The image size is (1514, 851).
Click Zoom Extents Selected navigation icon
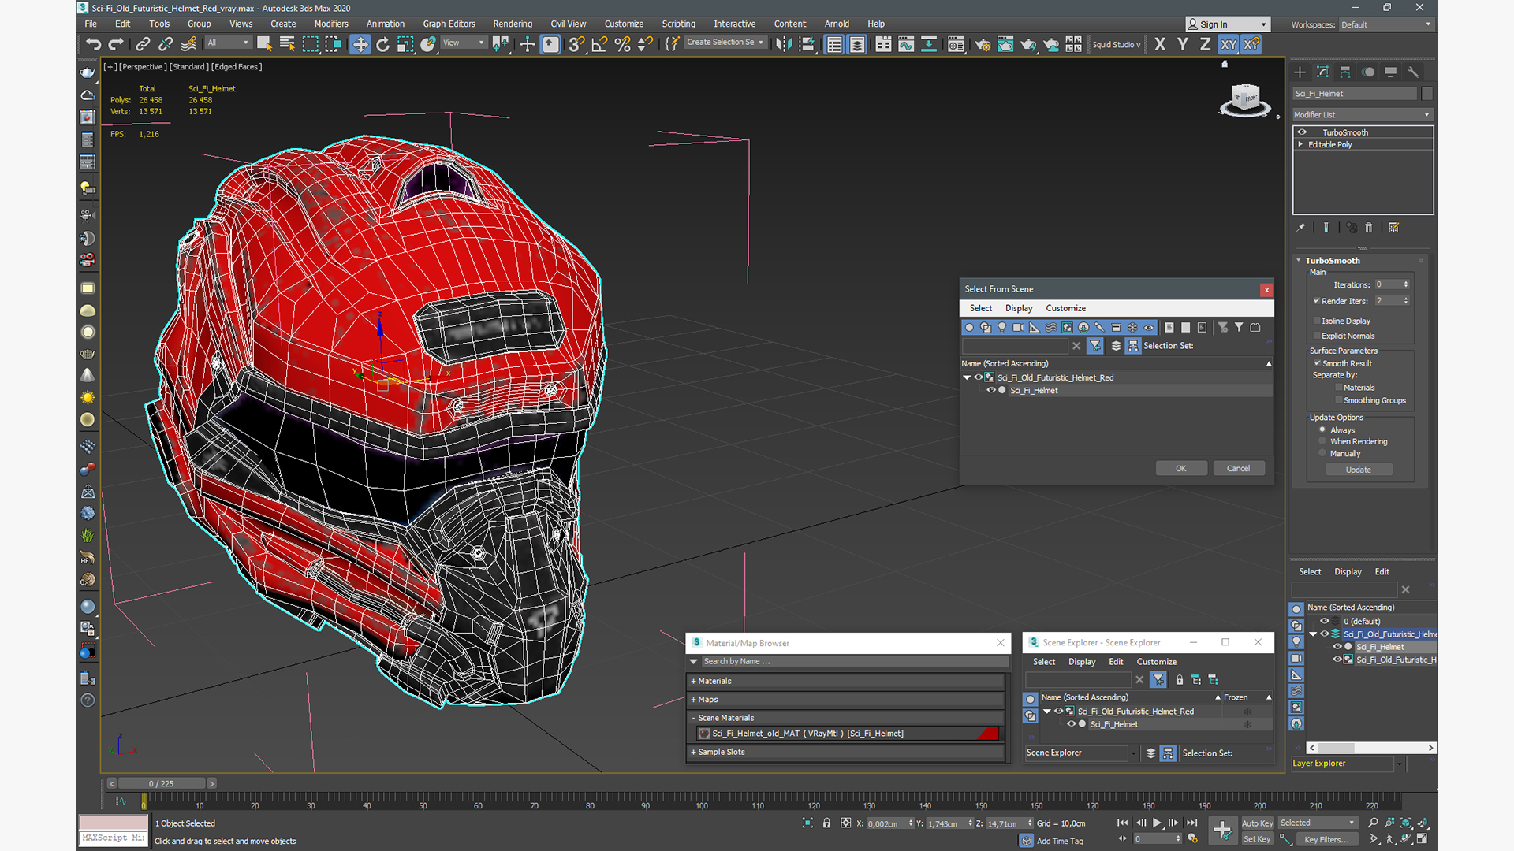coord(1406,823)
